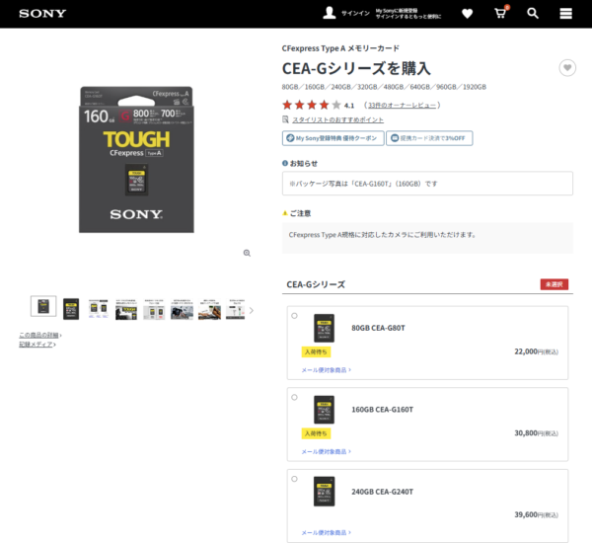Click the 入荷待ち badge on the 160GB item
Viewport: 592px width, 543px height.
316,433
